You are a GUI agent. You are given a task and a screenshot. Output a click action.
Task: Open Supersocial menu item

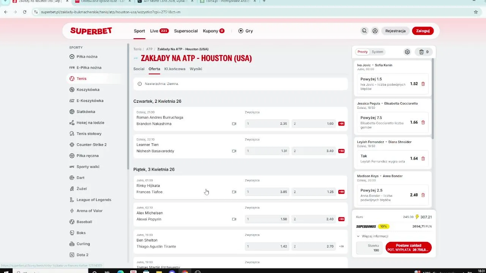click(x=186, y=31)
